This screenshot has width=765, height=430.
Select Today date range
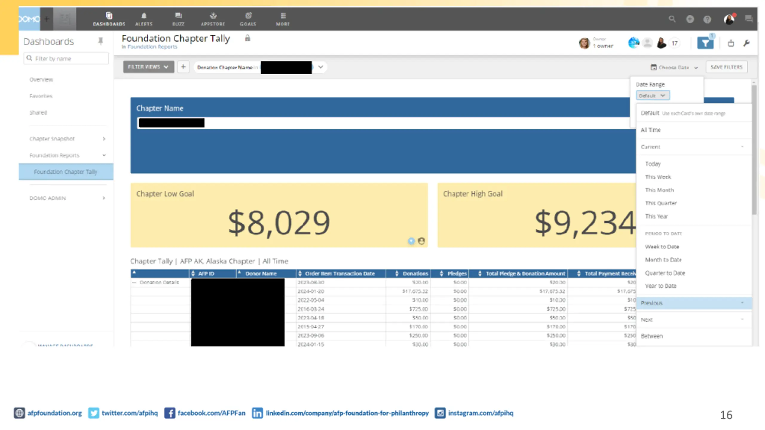653,164
